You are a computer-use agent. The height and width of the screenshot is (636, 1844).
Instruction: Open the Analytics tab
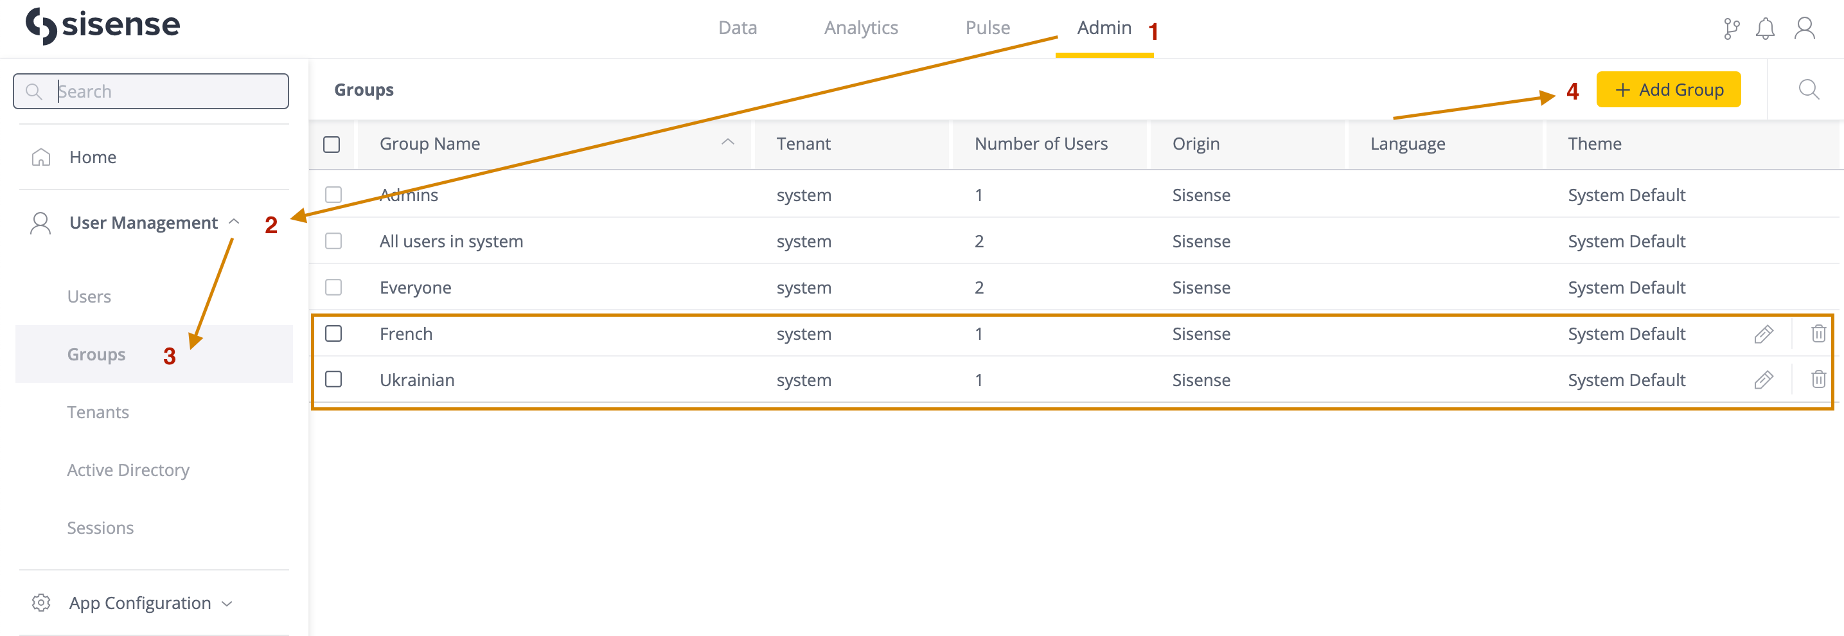(x=861, y=27)
